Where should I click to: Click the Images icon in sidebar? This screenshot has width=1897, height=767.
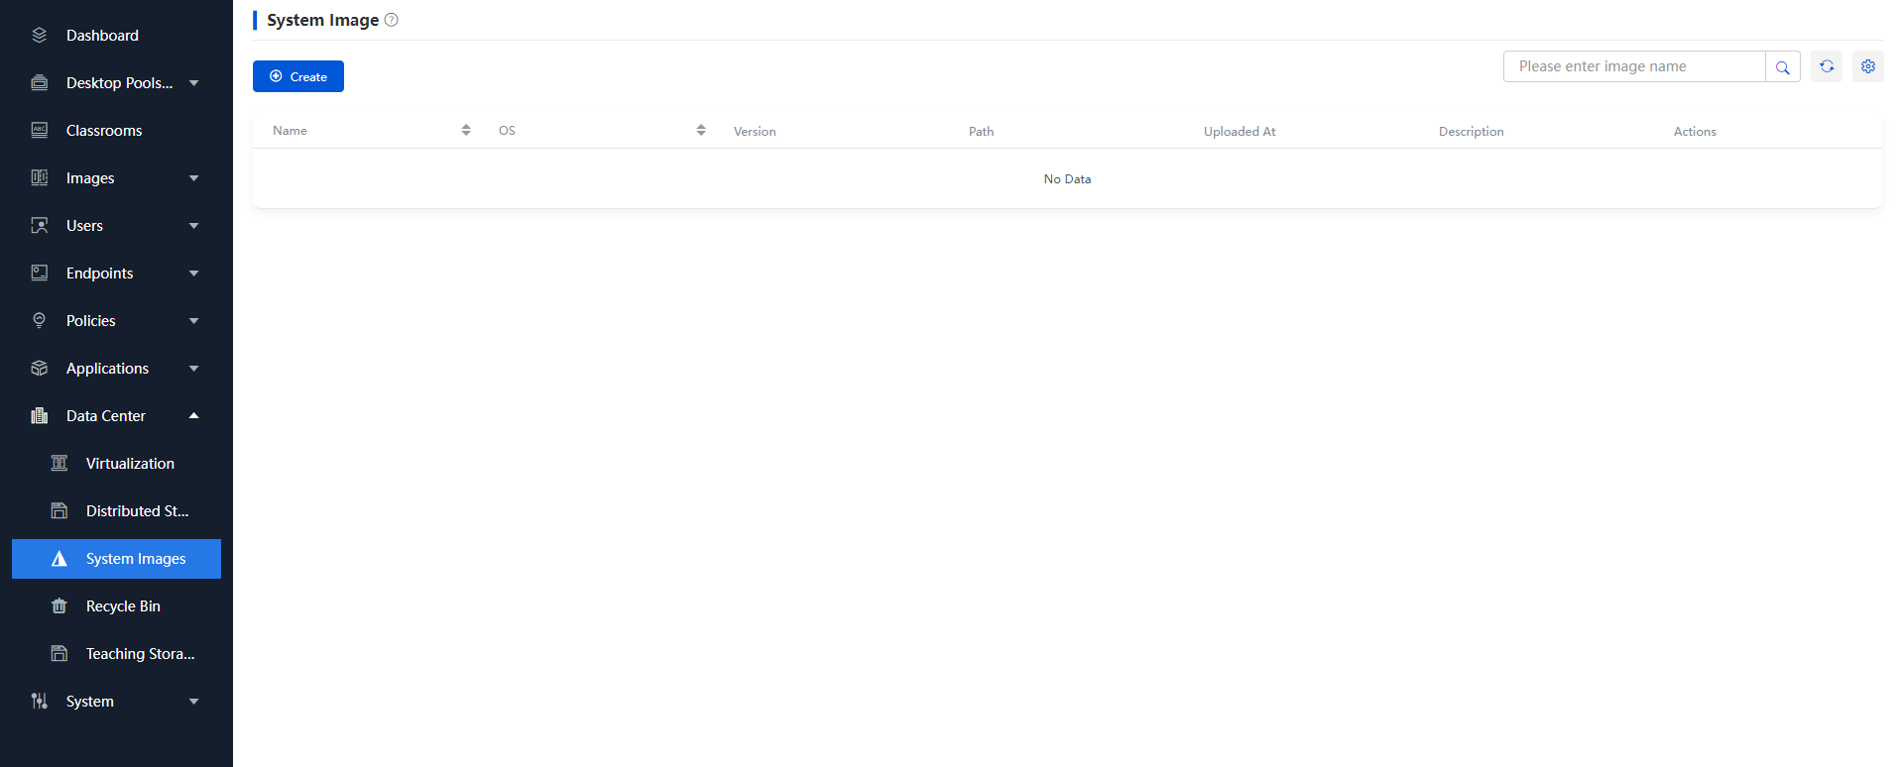[x=40, y=178]
